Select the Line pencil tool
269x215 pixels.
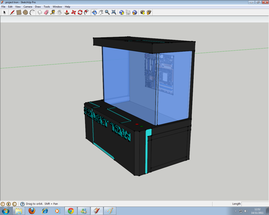12,12
